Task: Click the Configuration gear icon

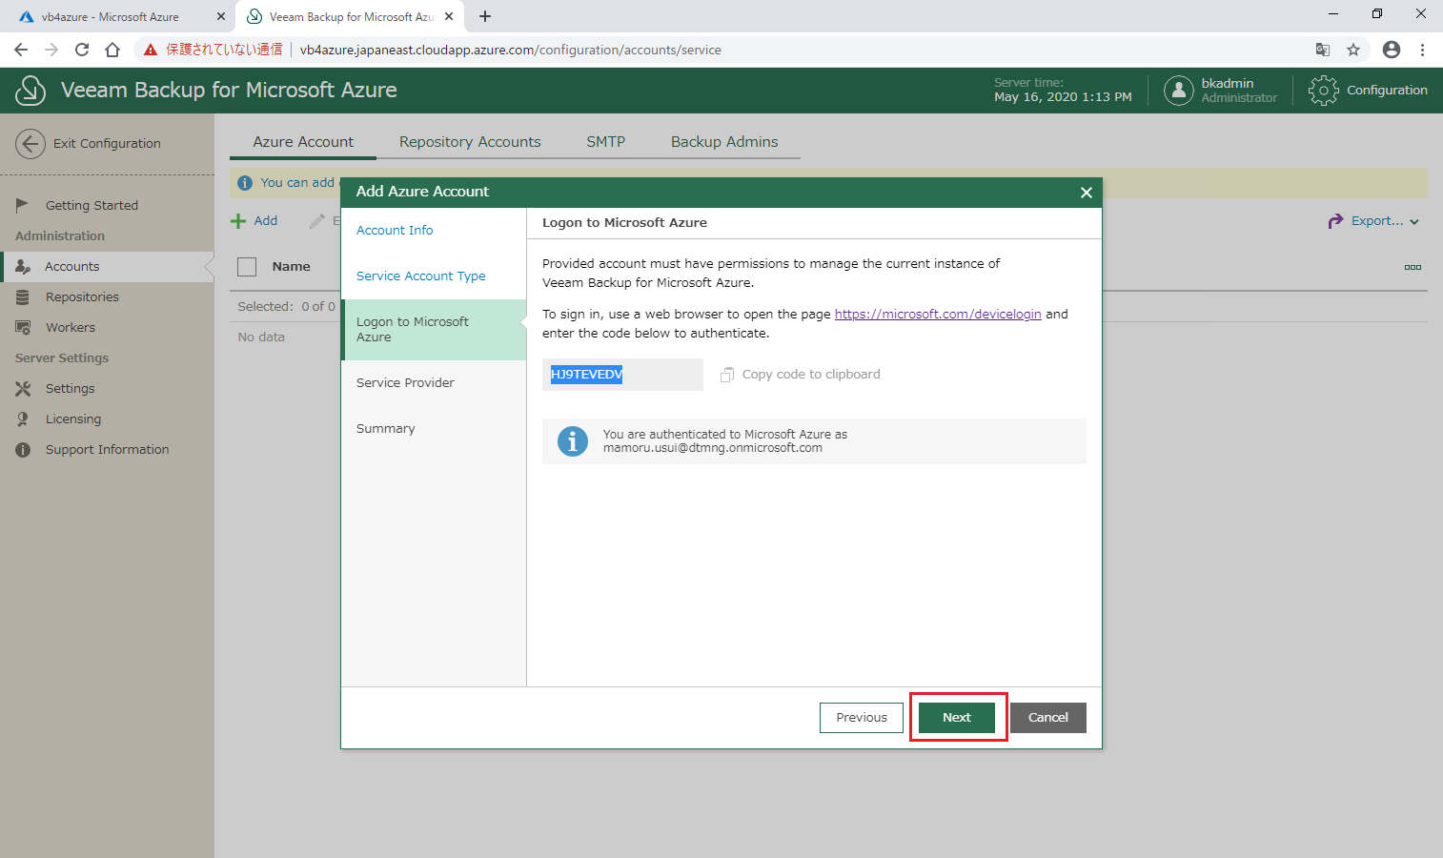Action: pyautogui.click(x=1324, y=91)
